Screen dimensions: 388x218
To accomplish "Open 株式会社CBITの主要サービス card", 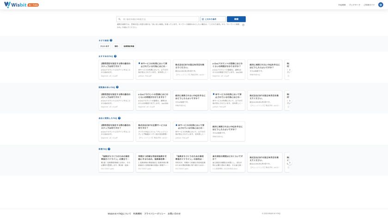I will tap(153, 131).
